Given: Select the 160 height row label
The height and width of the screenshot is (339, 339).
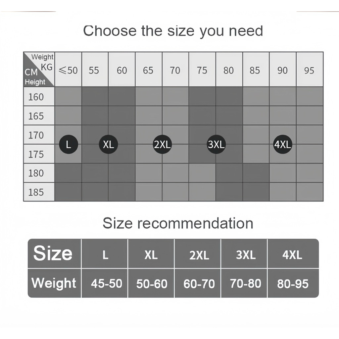Looking at the screenshot, I should (36, 97).
